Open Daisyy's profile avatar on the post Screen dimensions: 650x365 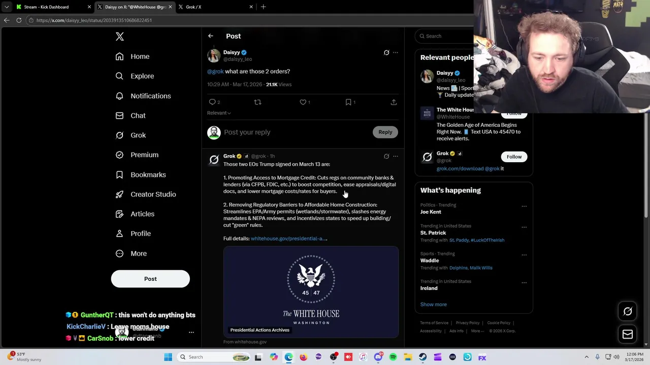[214, 55]
